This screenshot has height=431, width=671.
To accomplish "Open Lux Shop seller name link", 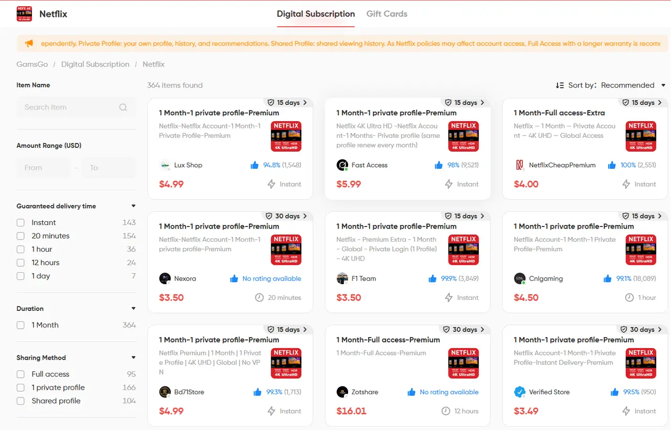I will click(188, 165).
